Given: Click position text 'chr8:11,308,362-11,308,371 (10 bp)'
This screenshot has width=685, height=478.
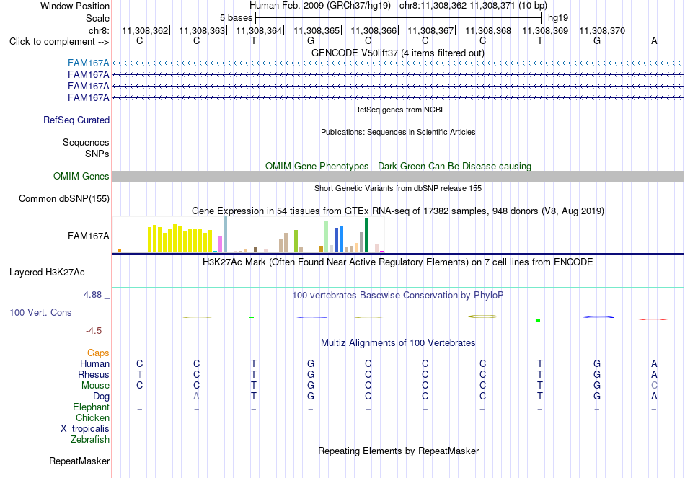Looking at the screenshot, I should tap(473, 6).
